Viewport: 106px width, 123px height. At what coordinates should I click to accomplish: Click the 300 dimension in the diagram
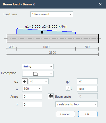coord(12,47)
